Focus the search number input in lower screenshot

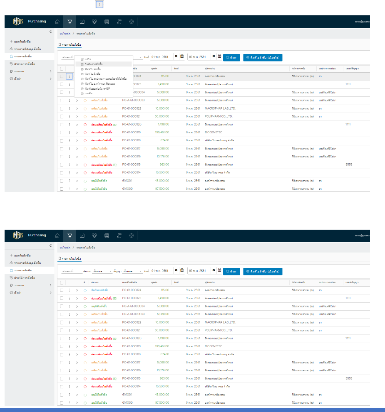(x=72, y=271)
